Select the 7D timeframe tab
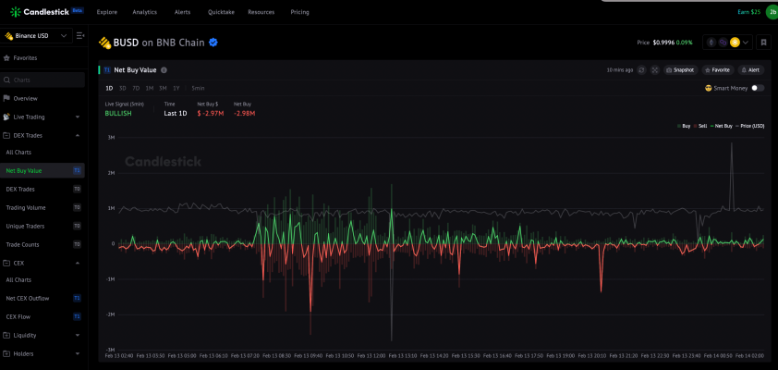Viewport: 778px width, 370px height. [x=136, y=88]
